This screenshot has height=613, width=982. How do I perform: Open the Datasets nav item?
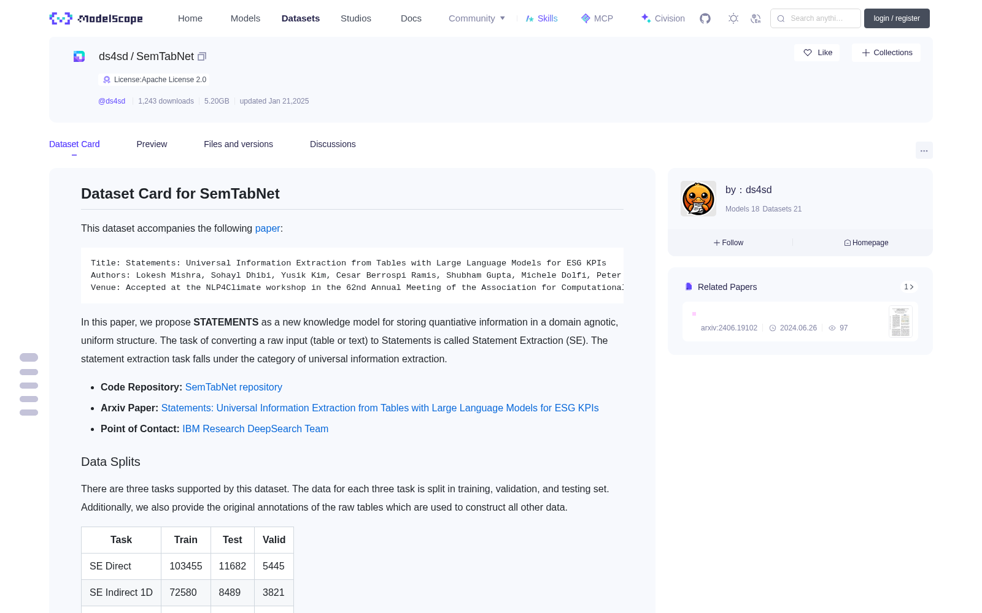tap(301, 18)
